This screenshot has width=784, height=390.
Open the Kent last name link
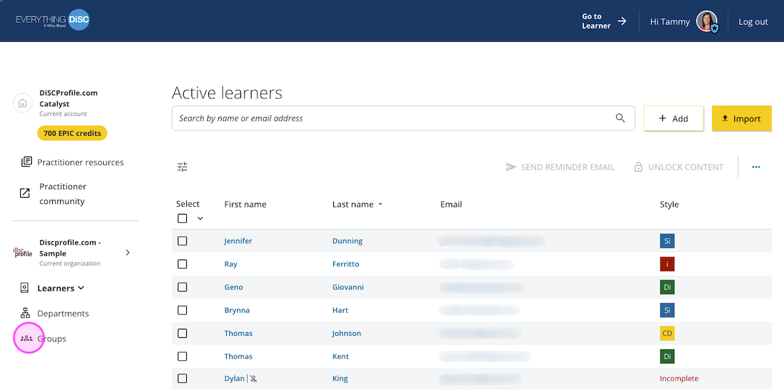(340, 356)
